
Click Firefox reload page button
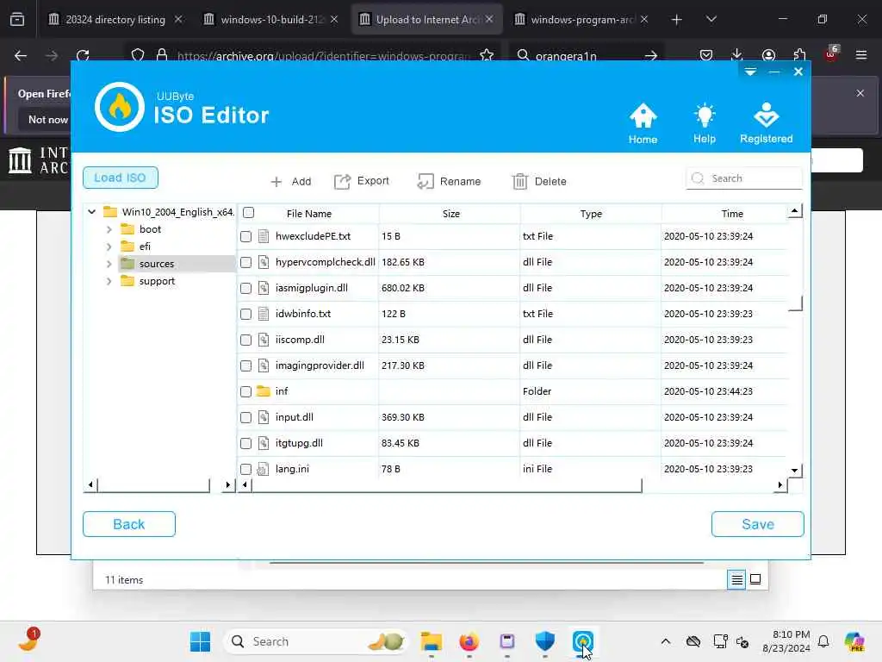[x=83, y=55]
